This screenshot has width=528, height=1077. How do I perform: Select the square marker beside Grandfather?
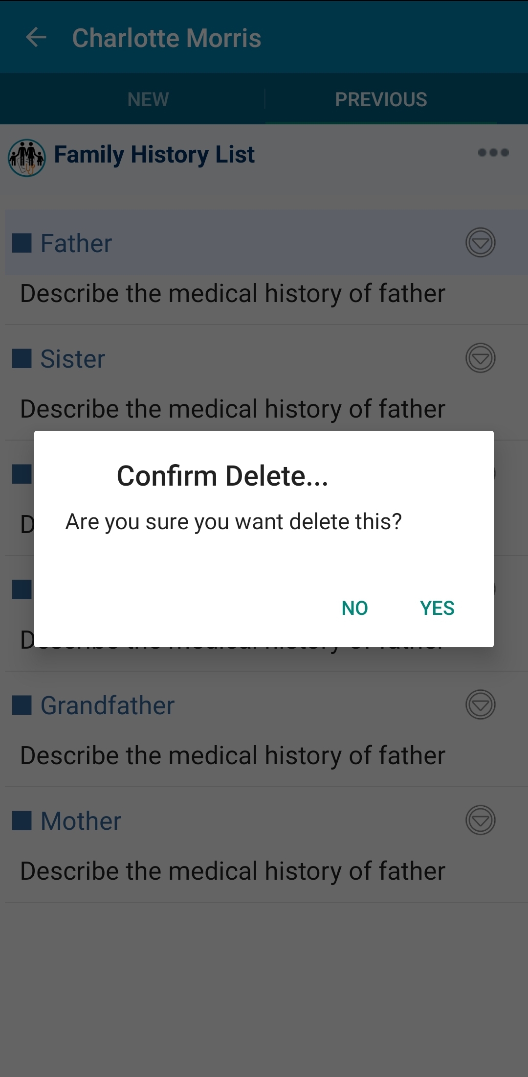point(22,705)
